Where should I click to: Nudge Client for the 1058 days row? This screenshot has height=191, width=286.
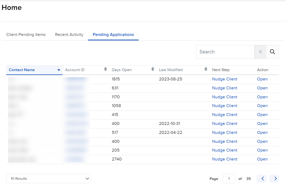[225, 106]
